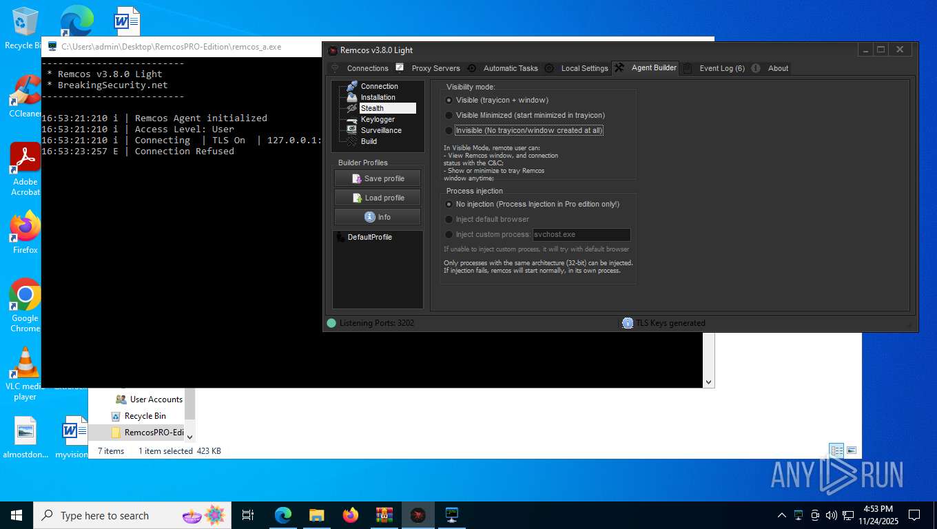Click the Load profile button

[378, 198]
